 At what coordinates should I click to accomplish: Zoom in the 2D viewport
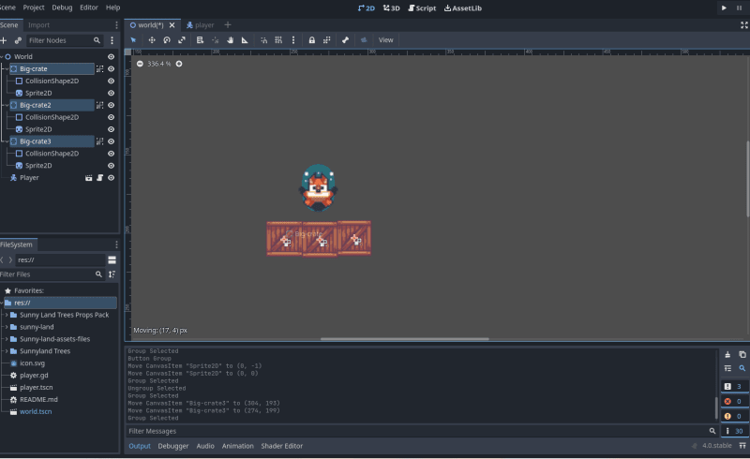[179, 64]
